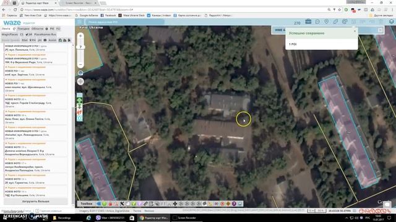Reload the browser page
This screenshot has width=396, height=222.
click(x=15, y=10)
